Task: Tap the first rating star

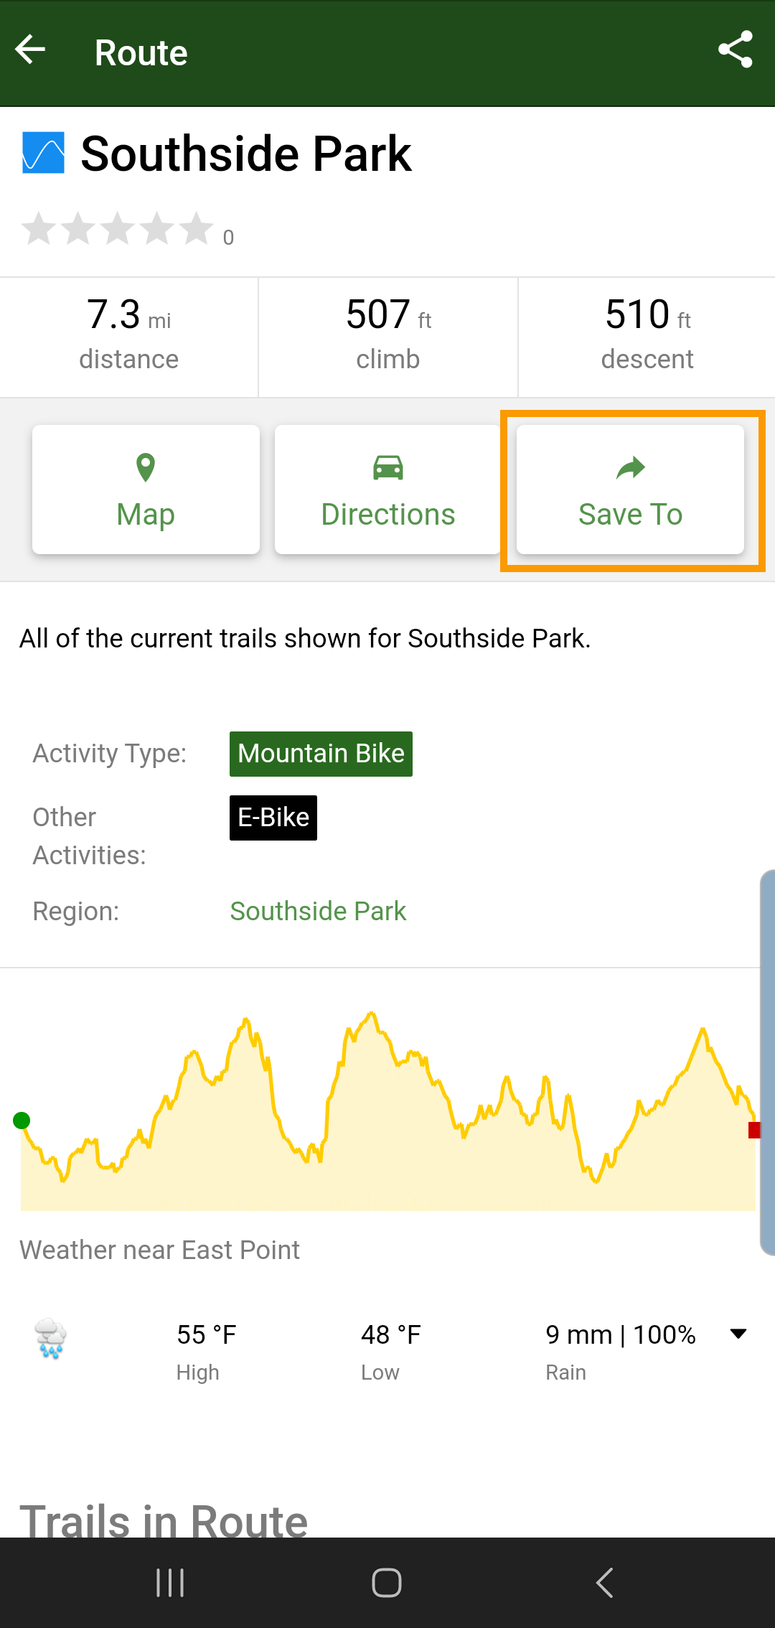Action: 39,229
